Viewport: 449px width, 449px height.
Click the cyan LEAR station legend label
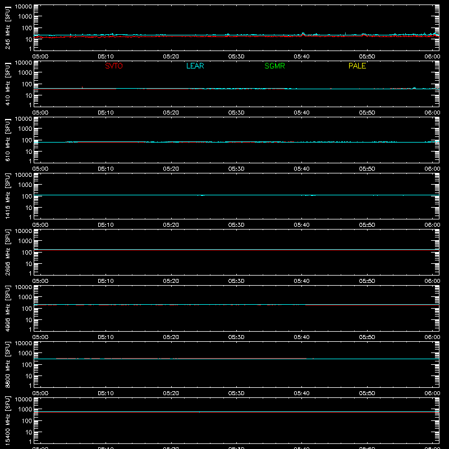[195, 66]
